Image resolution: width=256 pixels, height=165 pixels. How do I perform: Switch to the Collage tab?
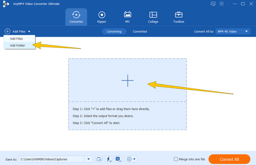153,17
